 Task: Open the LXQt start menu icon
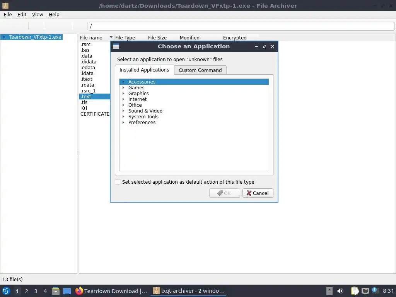click(6, 291)
